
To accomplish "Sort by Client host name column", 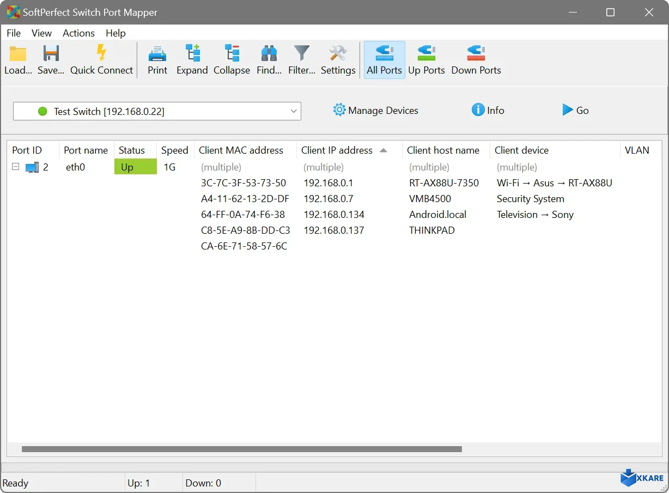I will [x=446, y=150].
